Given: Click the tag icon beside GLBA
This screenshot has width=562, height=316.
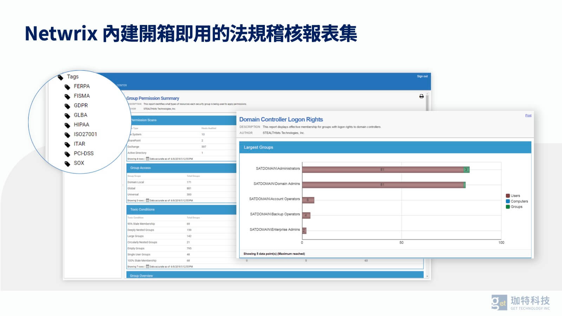Looking at the screenshot, I should [67, 116].
